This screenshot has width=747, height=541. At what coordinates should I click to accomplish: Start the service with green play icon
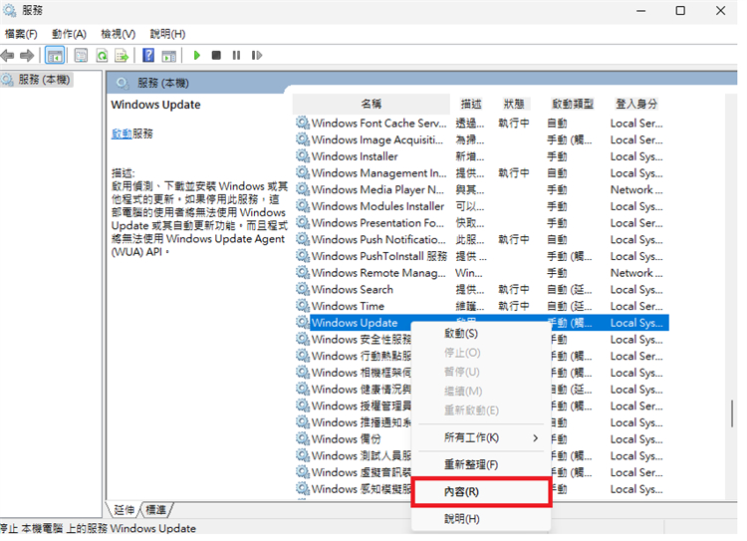pyautogui.click(x=197, y=56)
